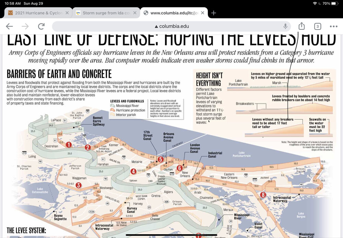Click red marker 5 at 17th Street Canal

click(160, 159)
